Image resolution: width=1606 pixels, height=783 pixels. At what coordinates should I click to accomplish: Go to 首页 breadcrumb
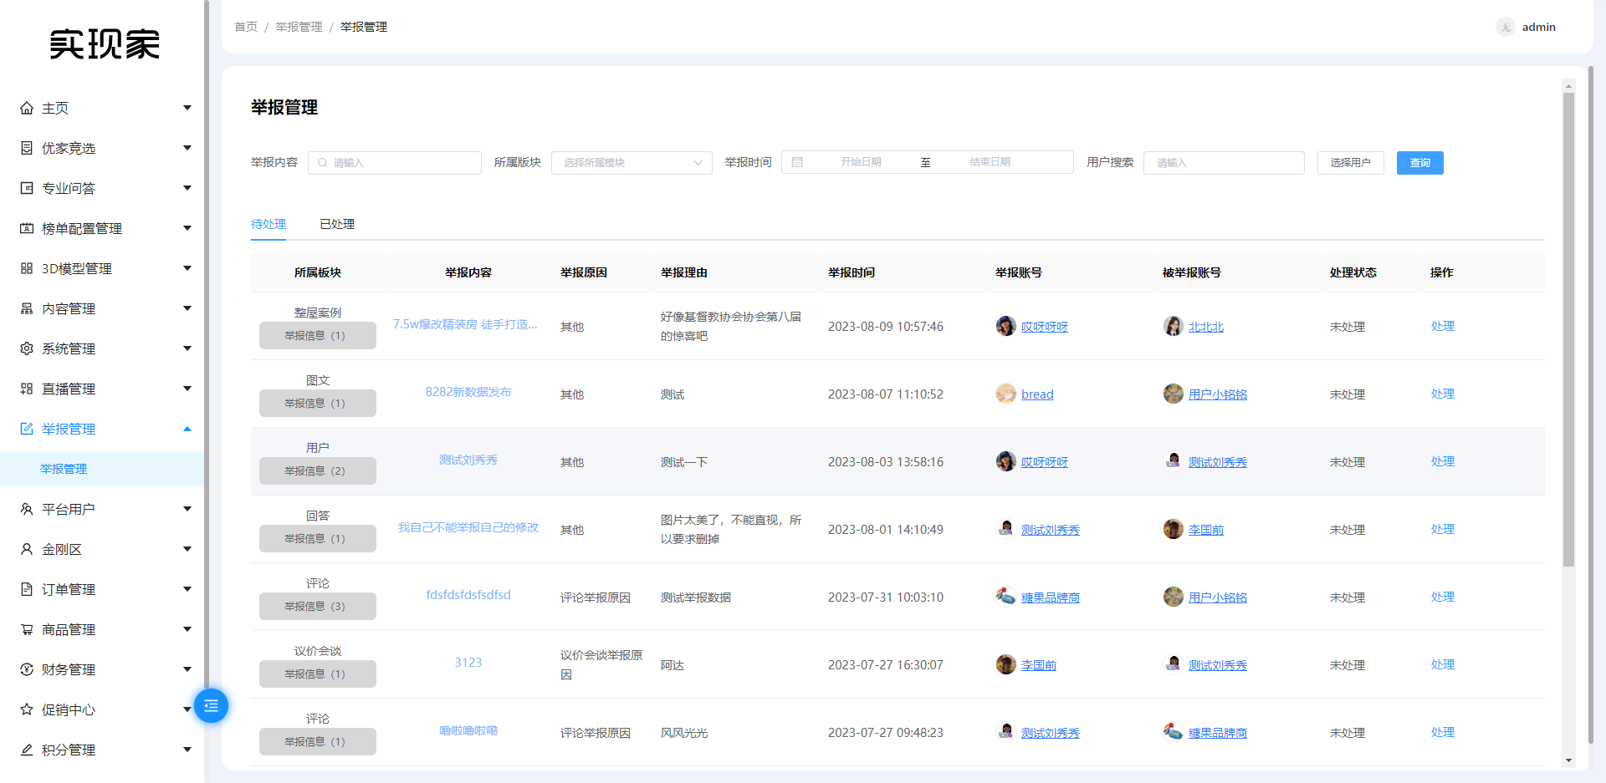pos(246,27)
